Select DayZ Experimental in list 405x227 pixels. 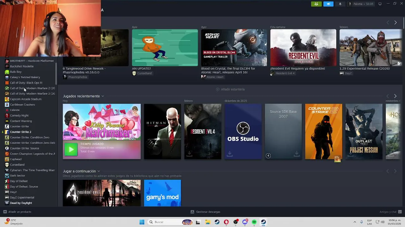[x=22, y=197]
